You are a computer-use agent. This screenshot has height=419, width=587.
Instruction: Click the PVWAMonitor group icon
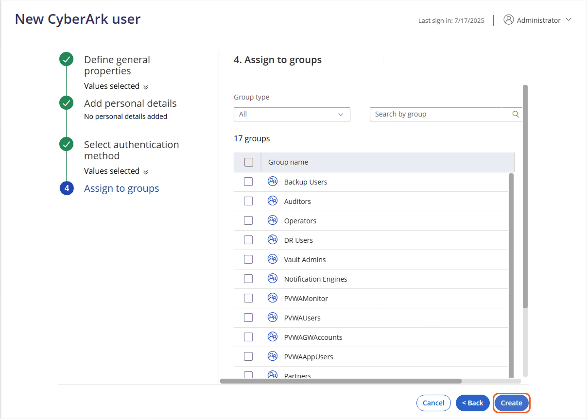point(273,298)
